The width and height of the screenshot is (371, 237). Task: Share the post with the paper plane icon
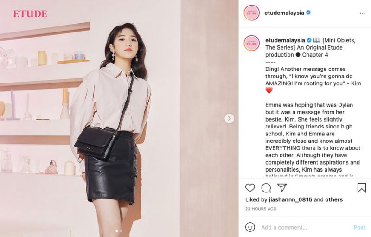[x=282, y=187]
